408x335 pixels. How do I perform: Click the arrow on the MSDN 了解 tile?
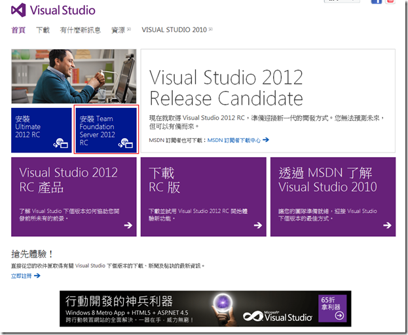pos(387,225)
